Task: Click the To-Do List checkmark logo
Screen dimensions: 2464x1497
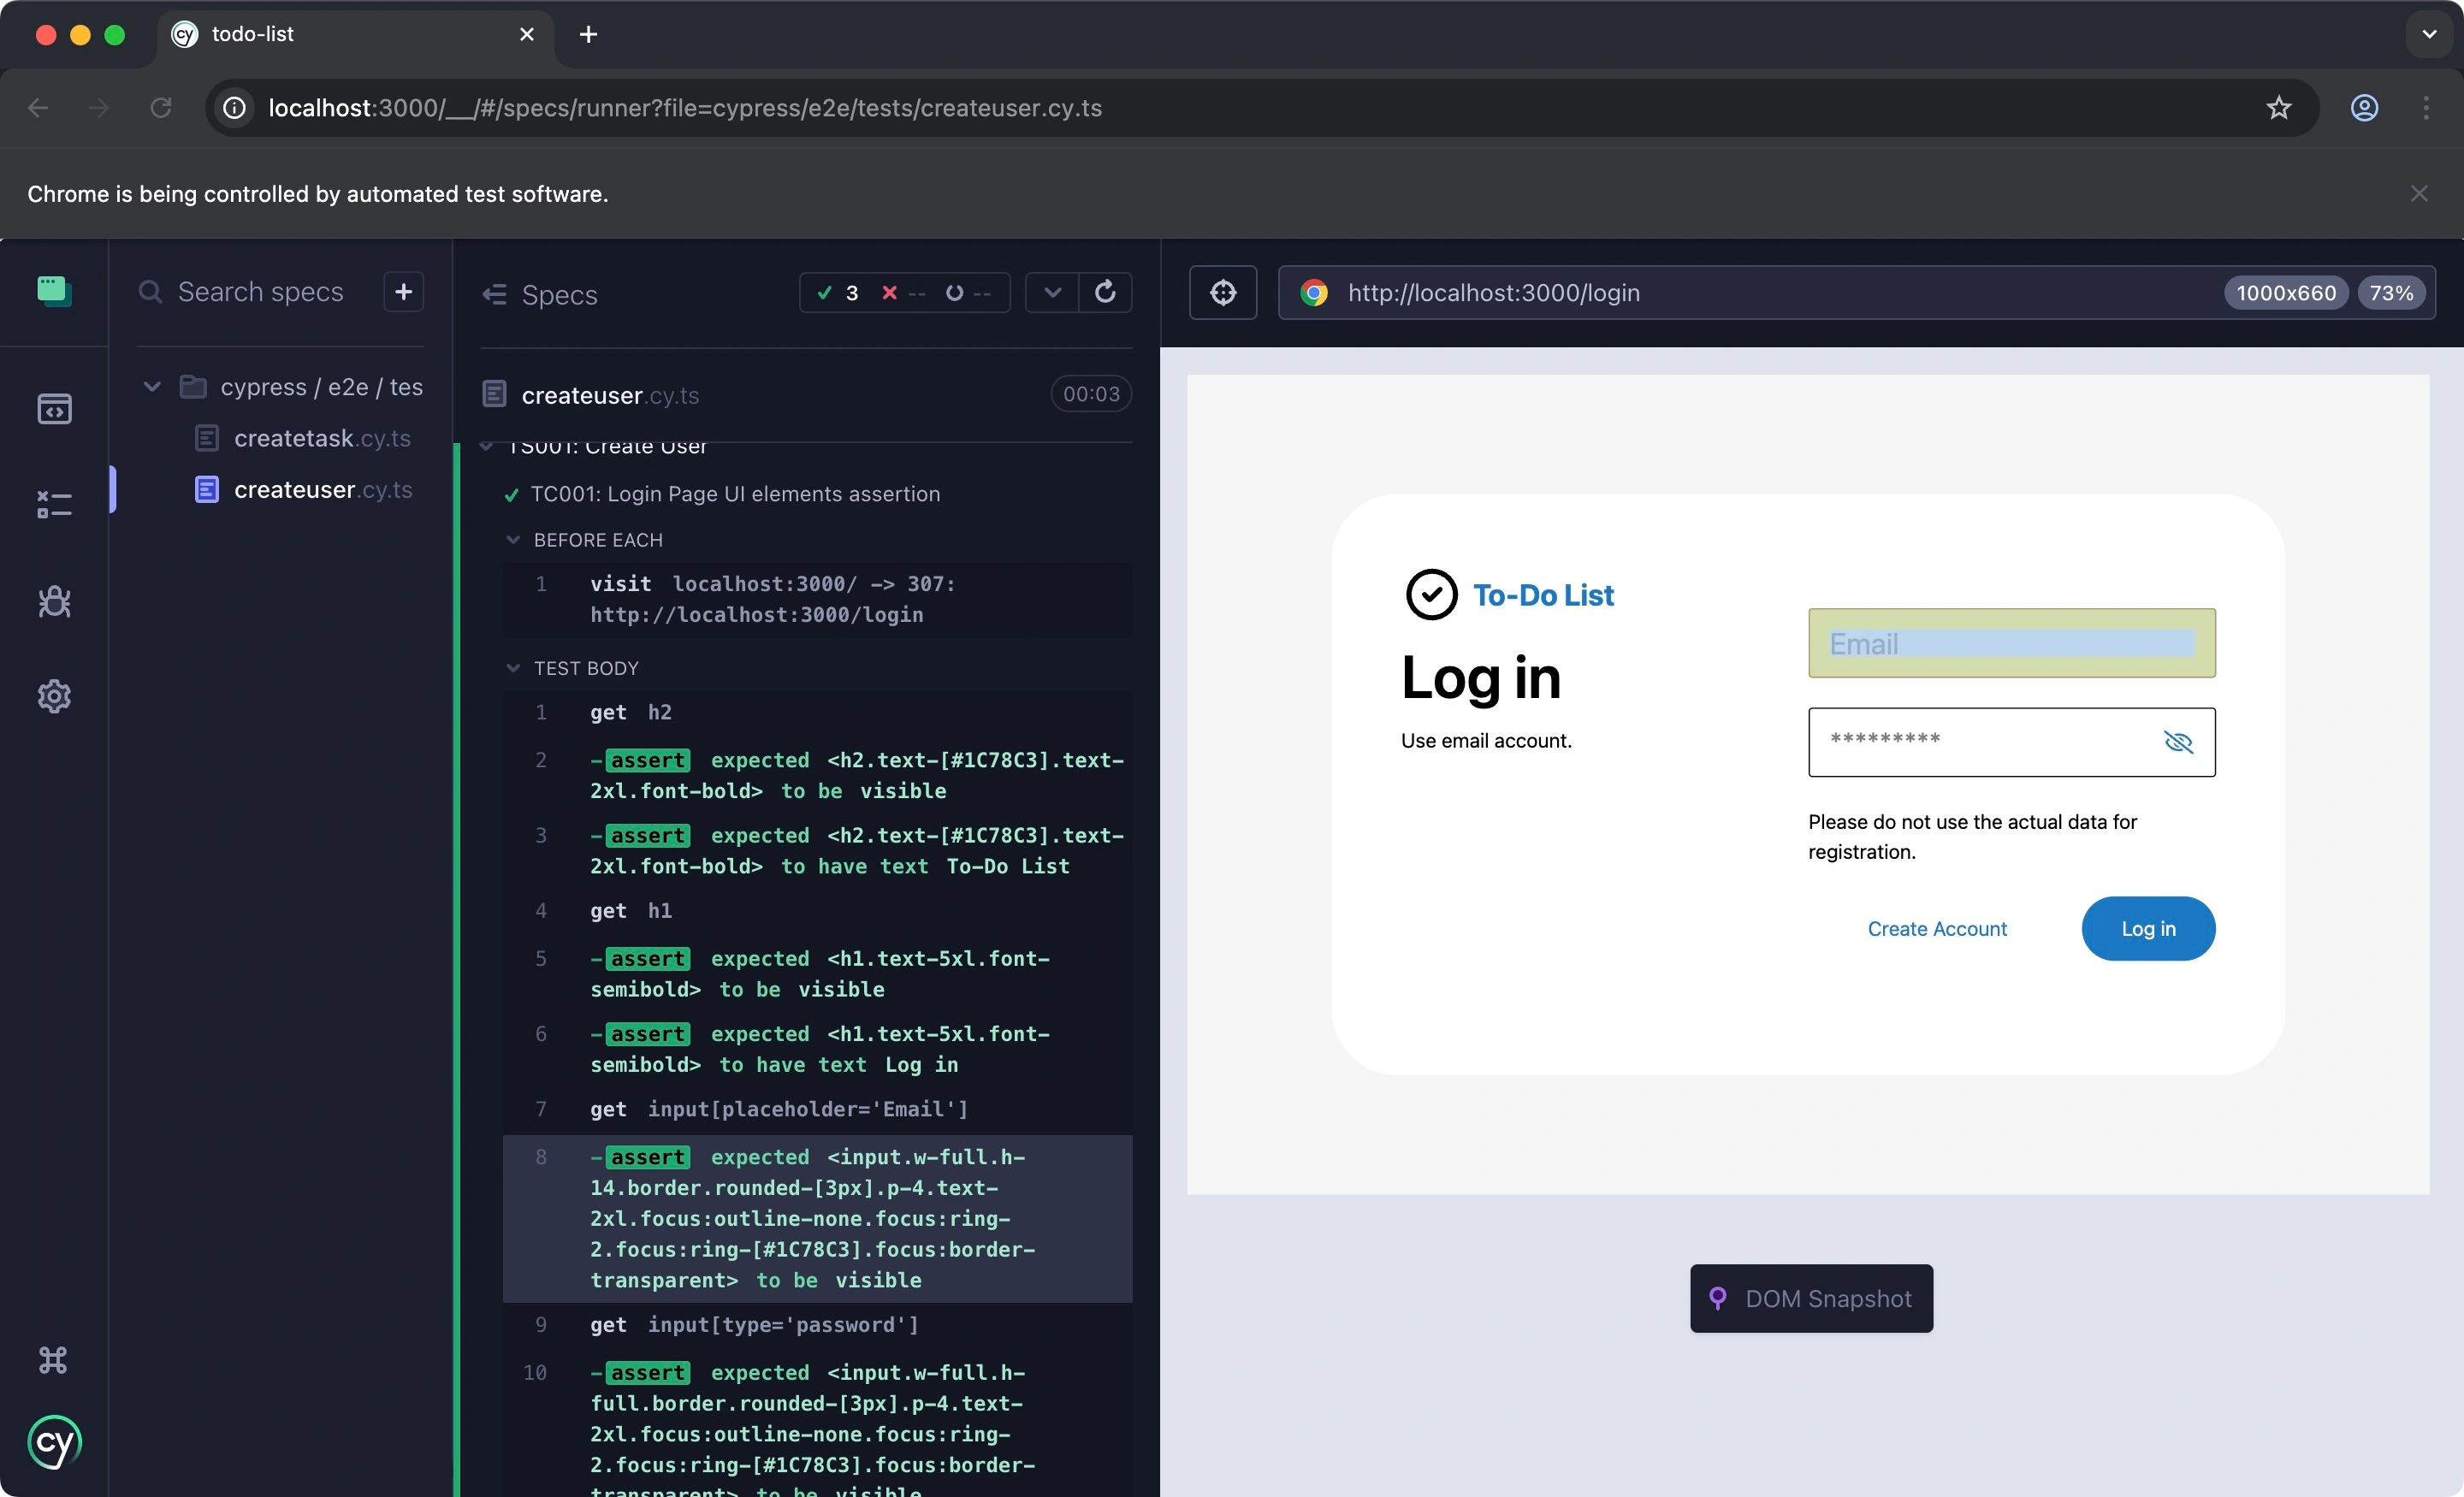Action: 1432,595
